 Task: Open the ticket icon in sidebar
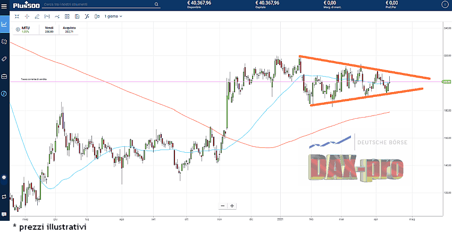tap(4, 59)
